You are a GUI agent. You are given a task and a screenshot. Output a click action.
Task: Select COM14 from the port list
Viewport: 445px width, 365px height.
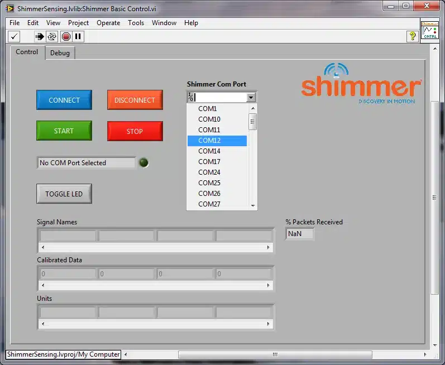217,151
